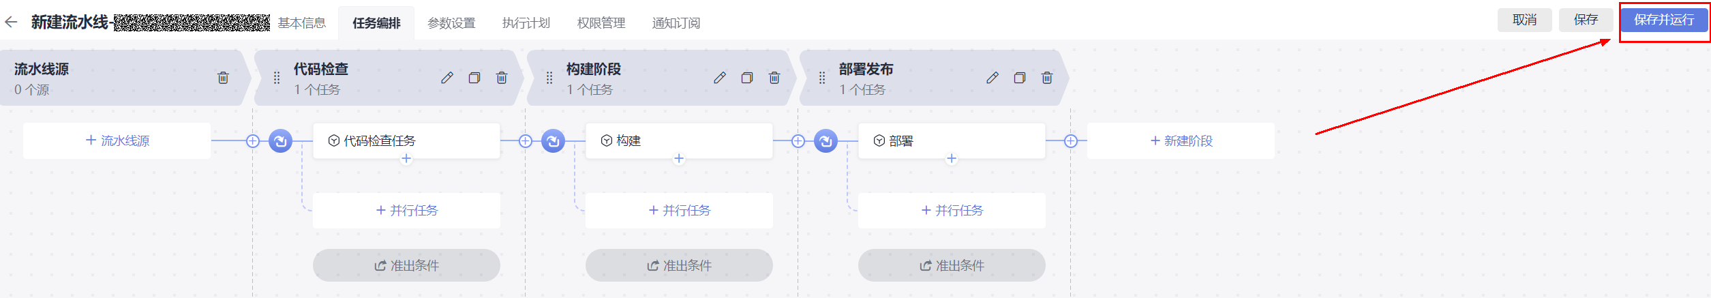
Task: Go to the 权限管理 tab
Action: [601, 23]
